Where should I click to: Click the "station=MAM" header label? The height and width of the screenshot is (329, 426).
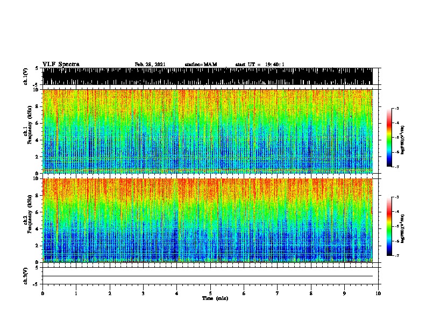pos(201,65)
